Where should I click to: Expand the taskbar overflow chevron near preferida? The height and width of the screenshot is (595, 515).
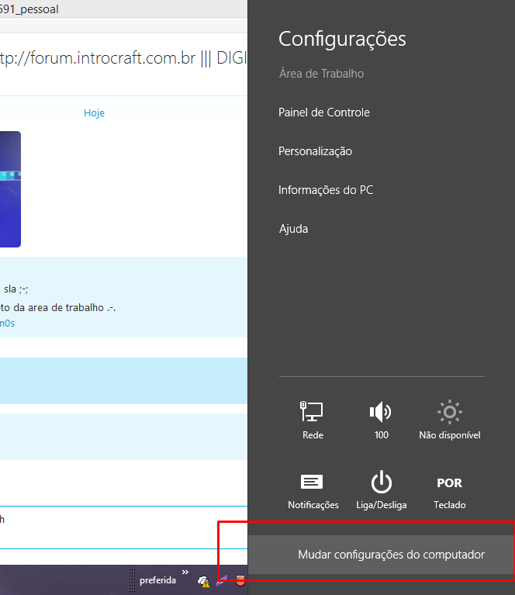click(185, 572)
